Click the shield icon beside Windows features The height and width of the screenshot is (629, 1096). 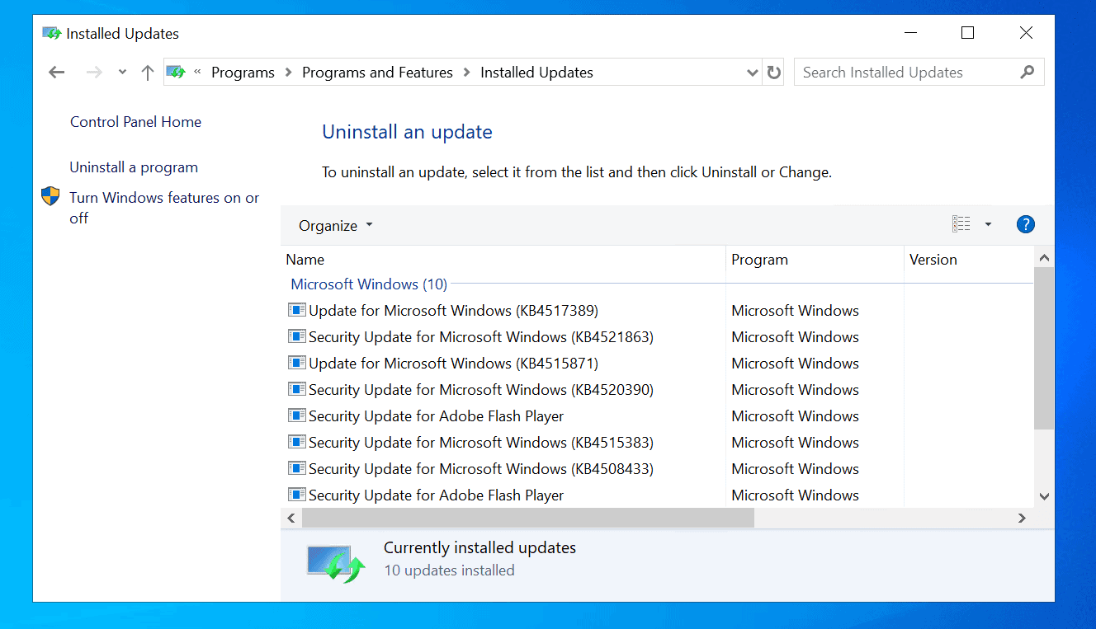[x=50, y=196]
